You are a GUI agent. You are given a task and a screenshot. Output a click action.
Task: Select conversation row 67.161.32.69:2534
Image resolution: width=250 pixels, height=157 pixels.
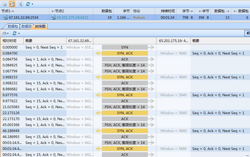pyautogui.click(x=125, y=17)
